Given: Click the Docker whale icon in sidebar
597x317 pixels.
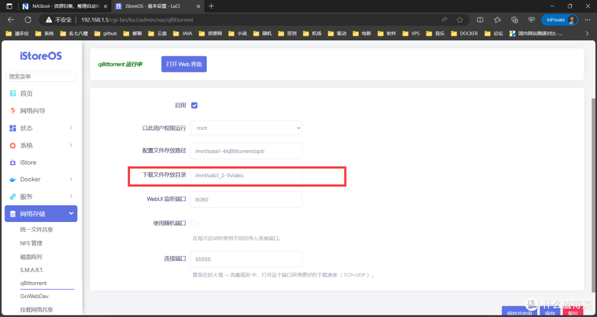Looking at the screenshot, I should [13, 179].
